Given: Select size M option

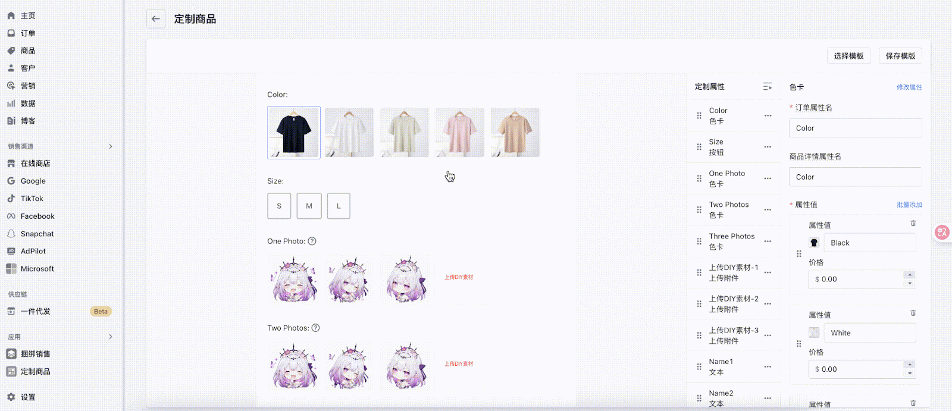Looking at the screenshot, I should click(309, 206).
